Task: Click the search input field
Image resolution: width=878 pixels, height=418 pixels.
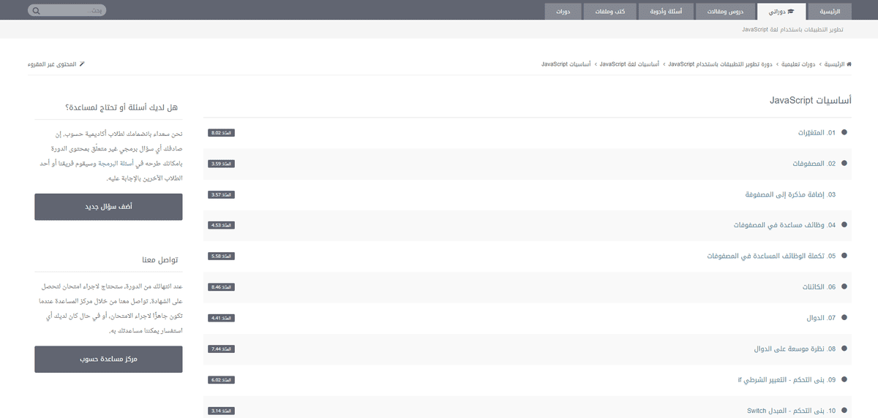Action: tap(72, 11)
